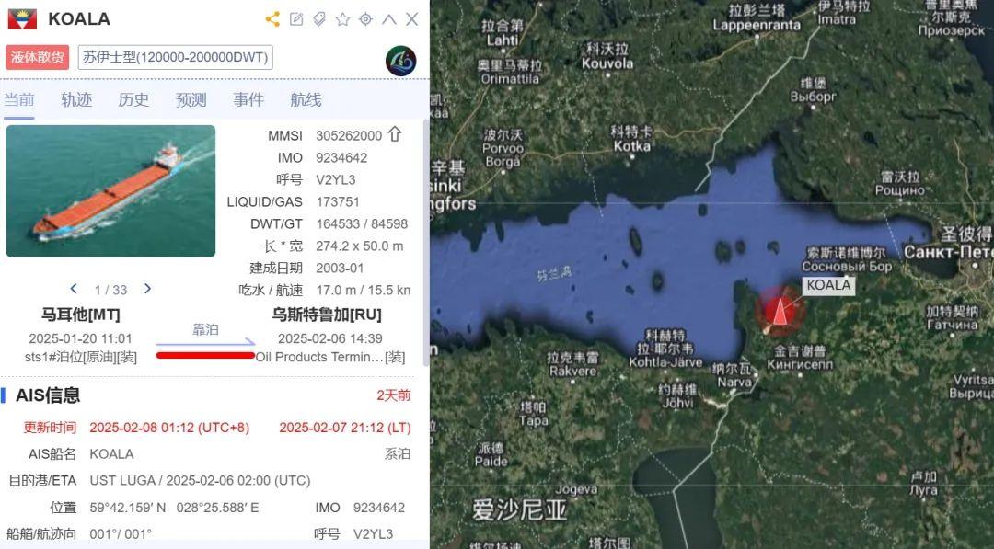Screen dimensions: 994x549
Task: Click the locate target crosshair icon
Action: click(365, 19)
